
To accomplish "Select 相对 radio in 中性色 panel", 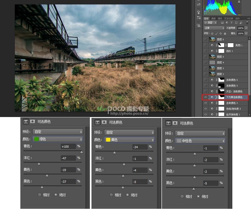I will pos(182,196).
